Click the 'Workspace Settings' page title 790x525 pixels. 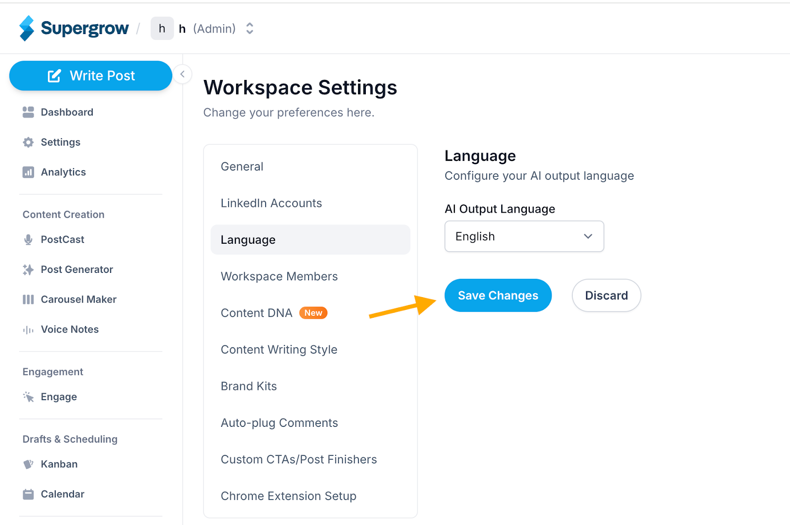pos(300,87)
